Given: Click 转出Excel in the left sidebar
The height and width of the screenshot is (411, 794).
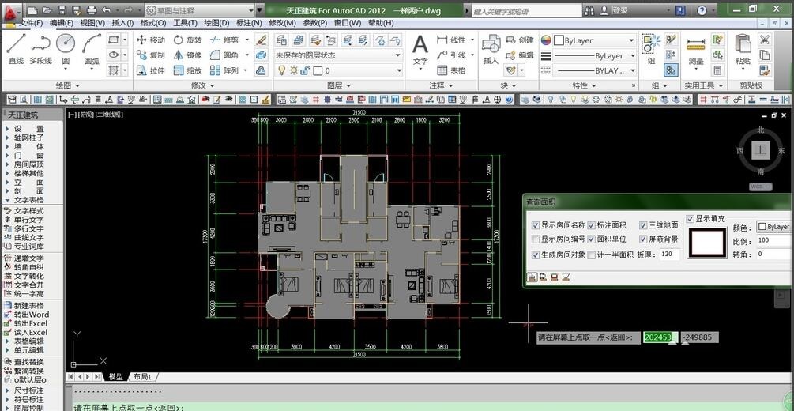Looking at the screenshot, I should [30, 323].
